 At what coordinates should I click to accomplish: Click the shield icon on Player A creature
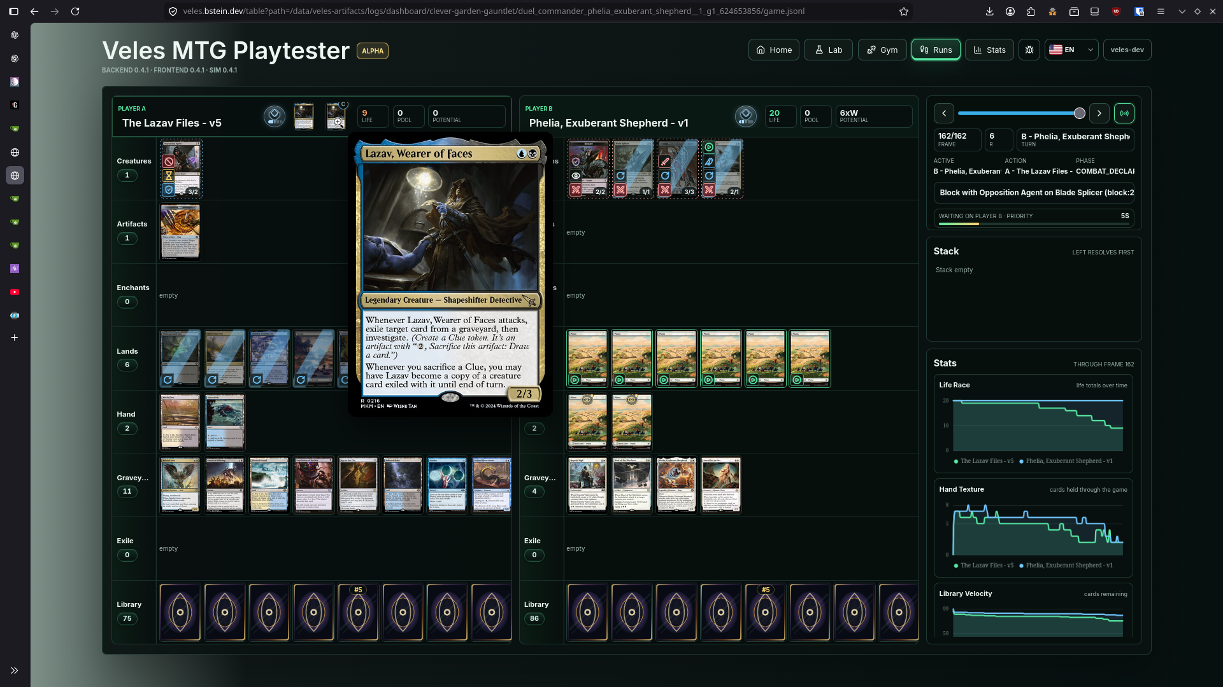click(169, 190)
